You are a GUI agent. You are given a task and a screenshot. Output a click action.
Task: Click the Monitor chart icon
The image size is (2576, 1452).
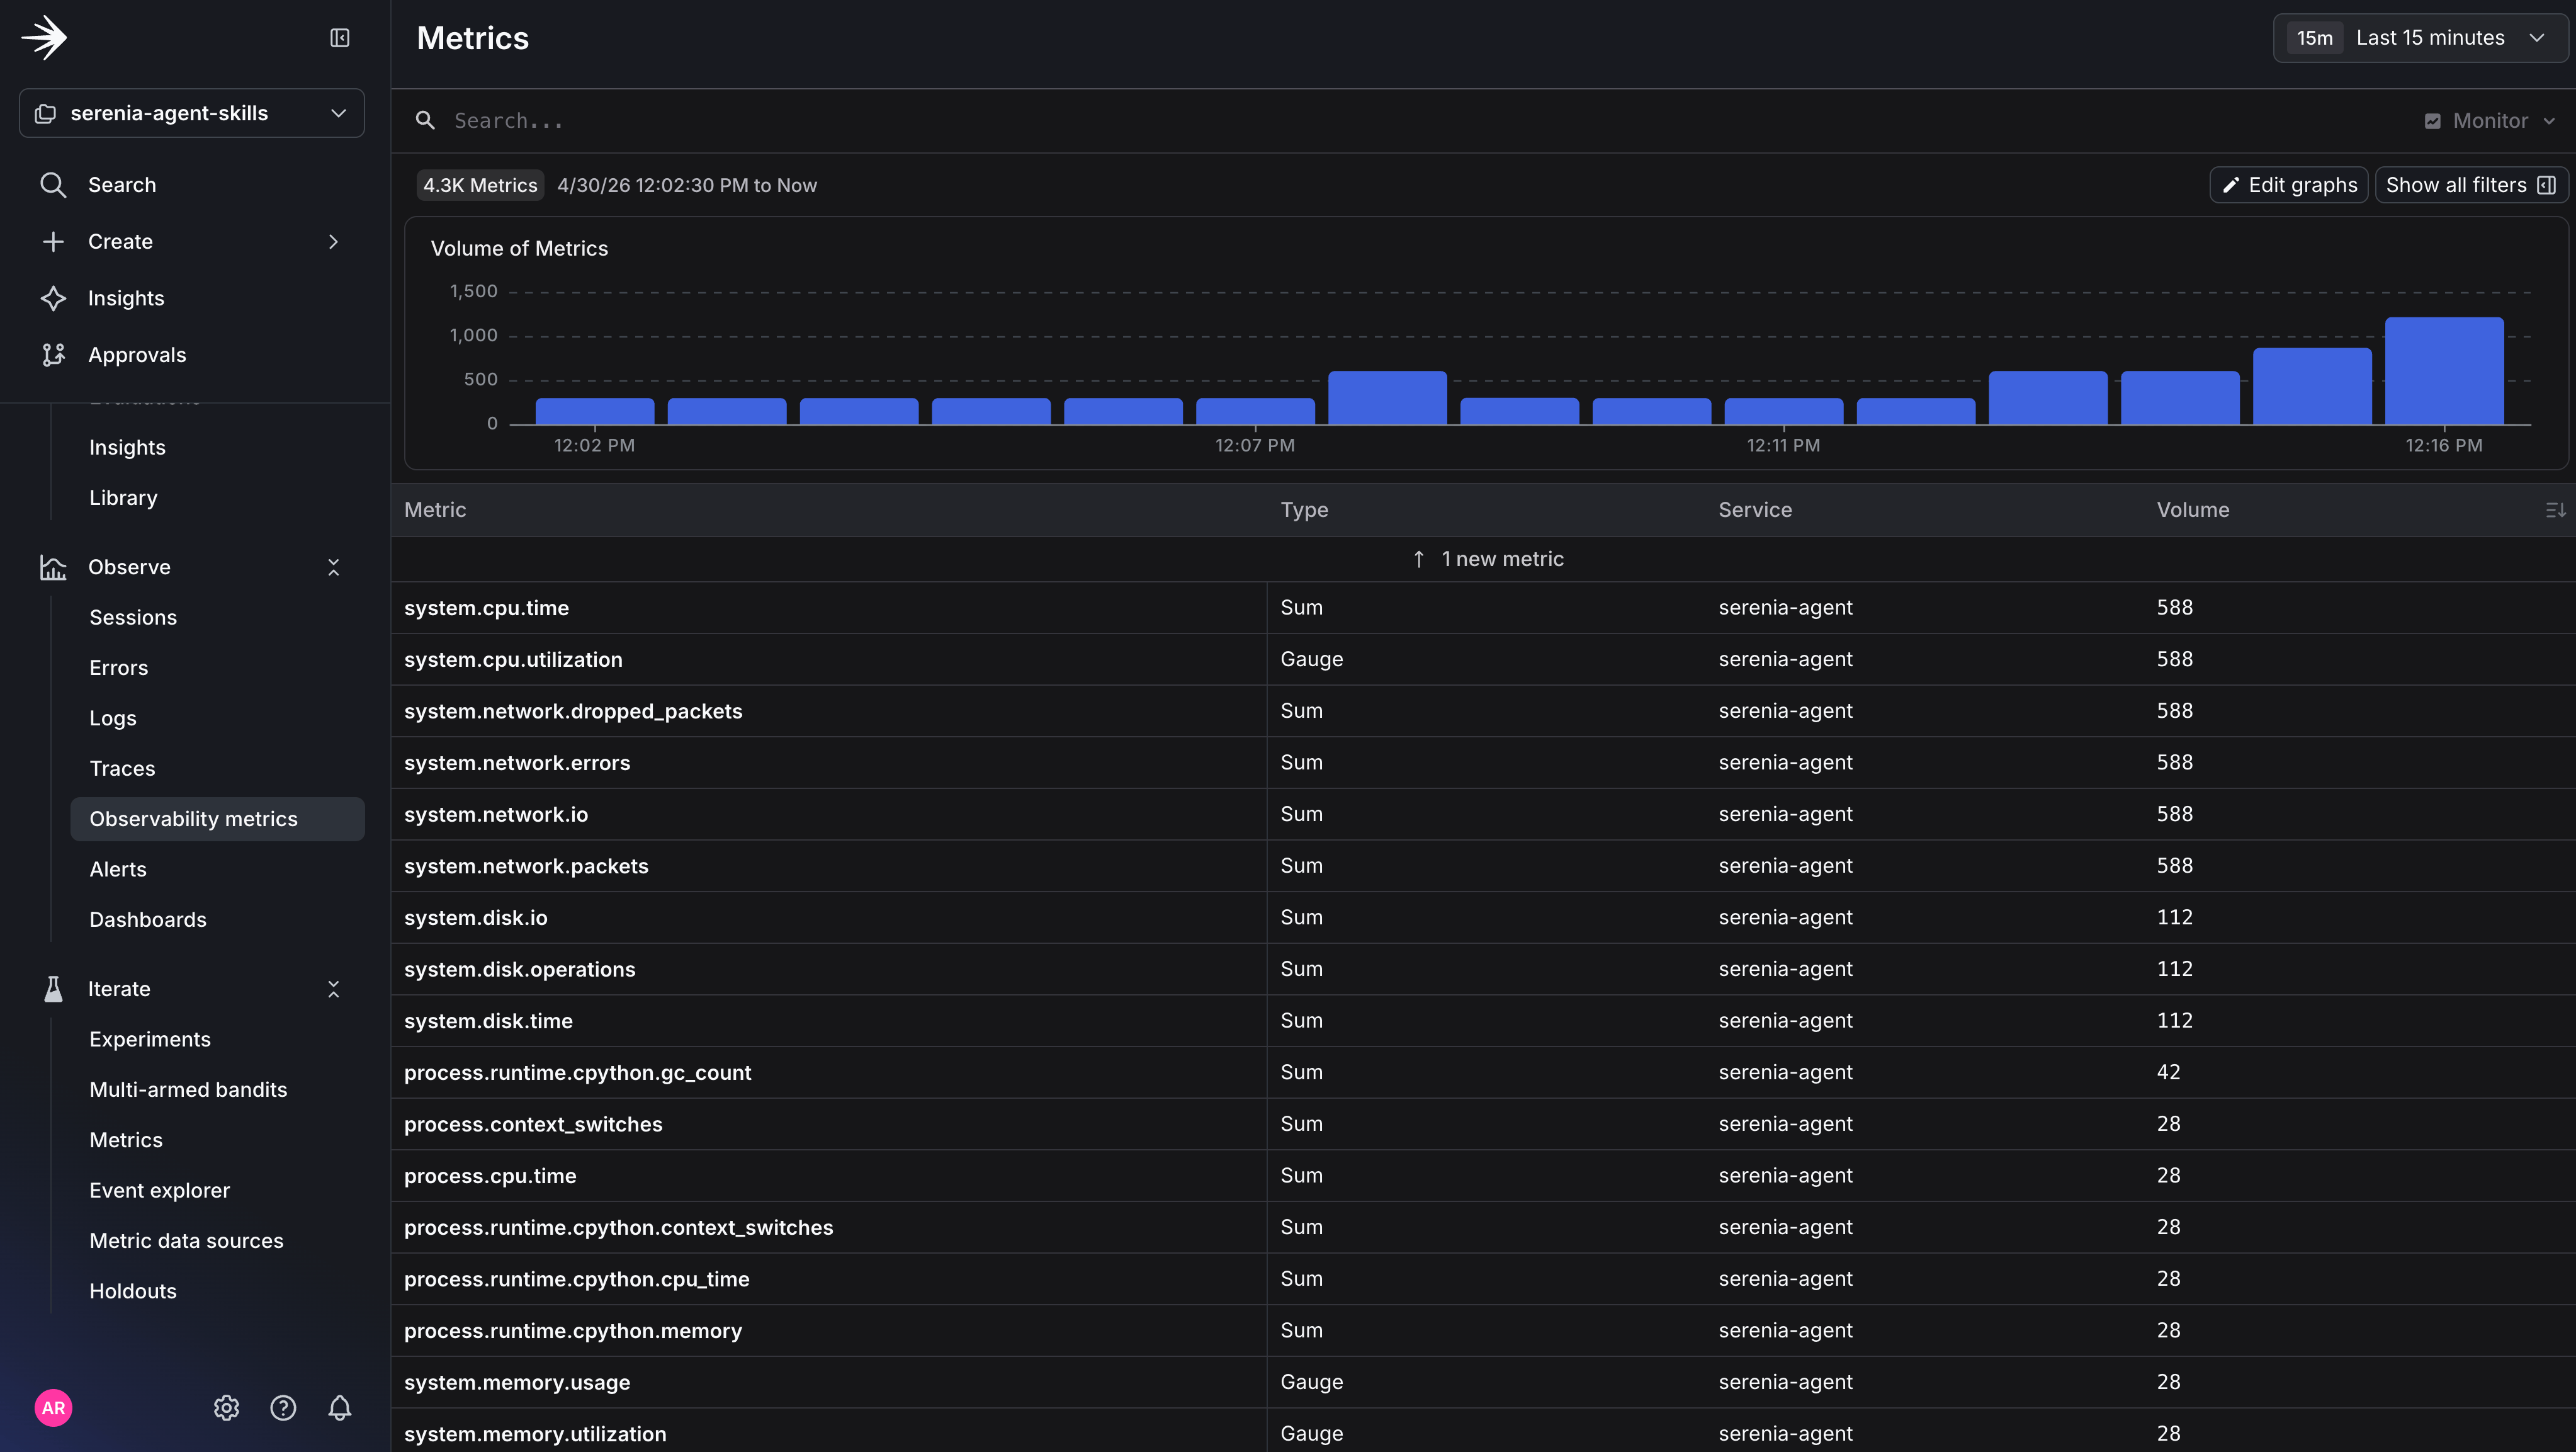(2432, 121)
